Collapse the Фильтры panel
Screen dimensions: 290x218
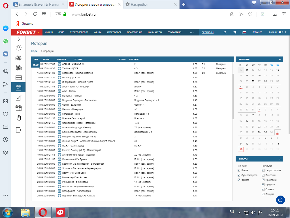(280, 159)
